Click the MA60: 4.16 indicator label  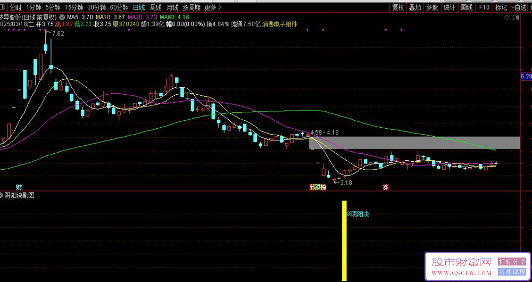tap(174, 17)
